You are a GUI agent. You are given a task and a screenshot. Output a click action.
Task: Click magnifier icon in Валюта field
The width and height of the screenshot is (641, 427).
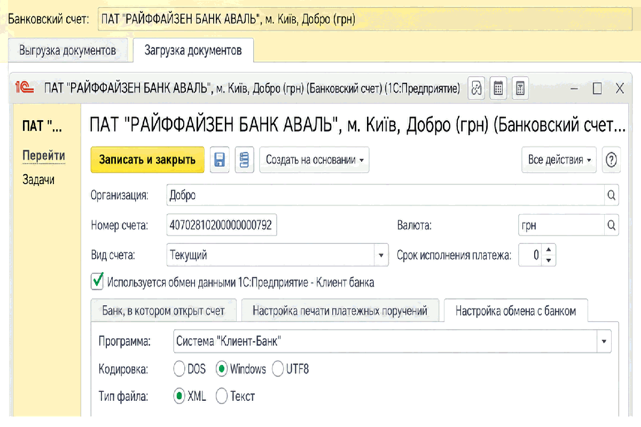click(612, 225)
